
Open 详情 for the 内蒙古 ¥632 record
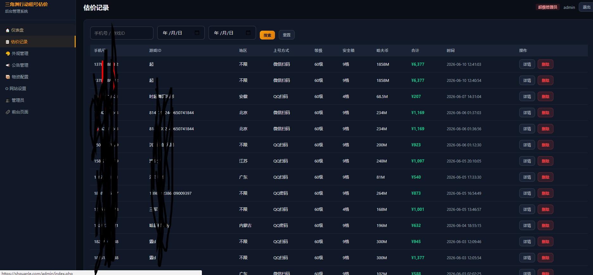(527, 225)
